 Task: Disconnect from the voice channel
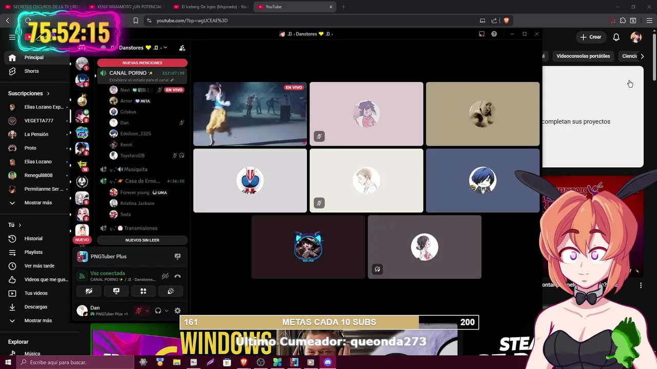pyautogui.click(x=178, y=276)
